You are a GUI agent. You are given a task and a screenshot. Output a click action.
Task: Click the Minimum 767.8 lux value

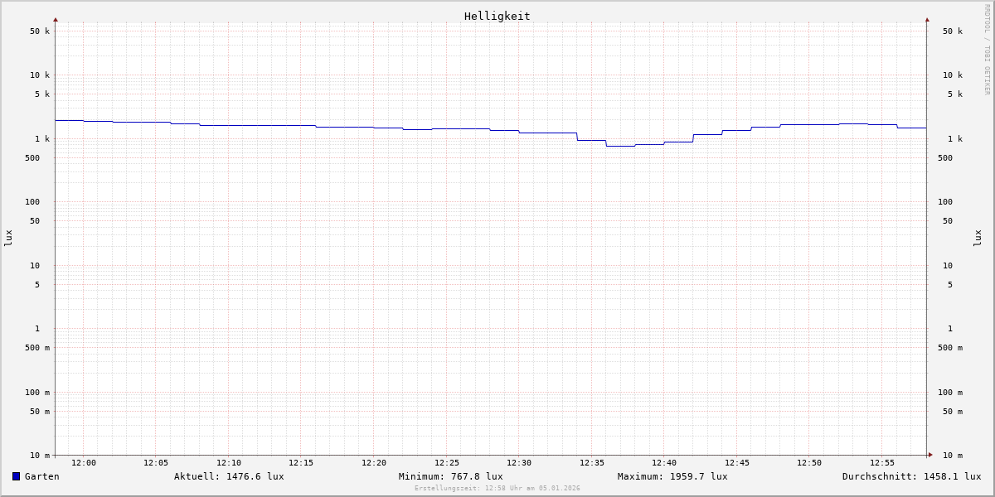[x=450, y=476]
